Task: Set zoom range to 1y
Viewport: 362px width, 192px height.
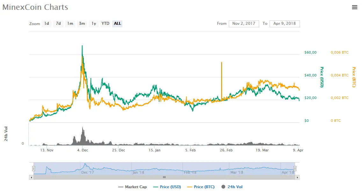Action: tap(94, 23)
